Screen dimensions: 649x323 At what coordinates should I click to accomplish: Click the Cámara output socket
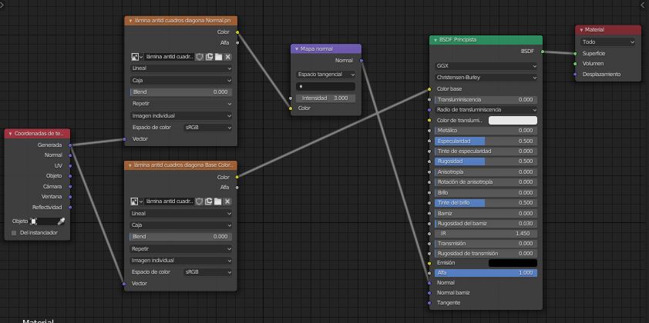tap(70, 187)
